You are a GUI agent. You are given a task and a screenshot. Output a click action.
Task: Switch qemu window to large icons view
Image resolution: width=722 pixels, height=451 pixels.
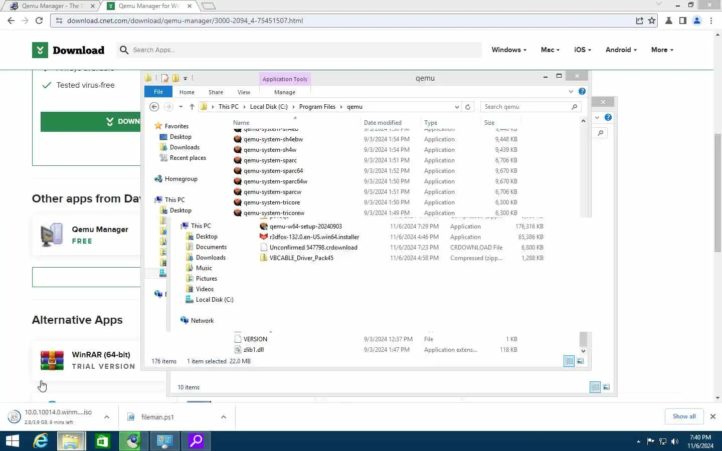tap(580, 361)
